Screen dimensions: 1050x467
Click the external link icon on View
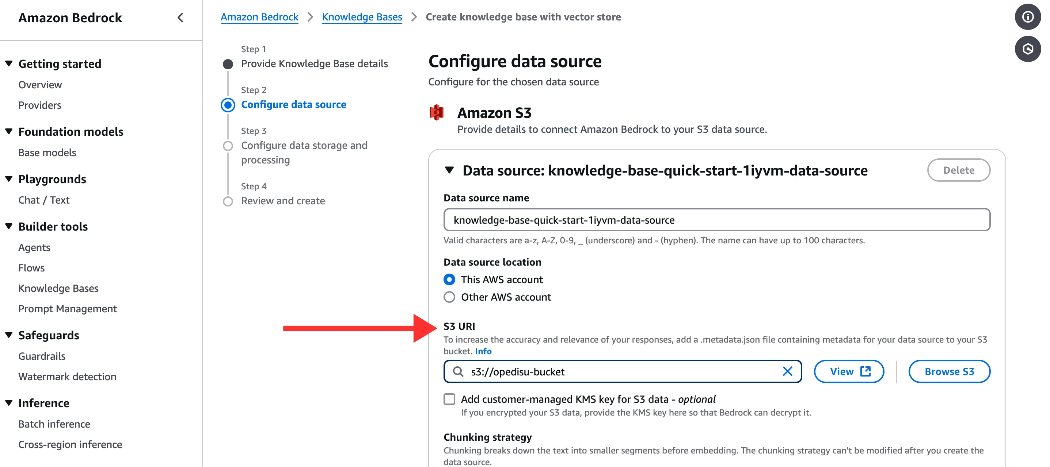[x=865, y=371]
